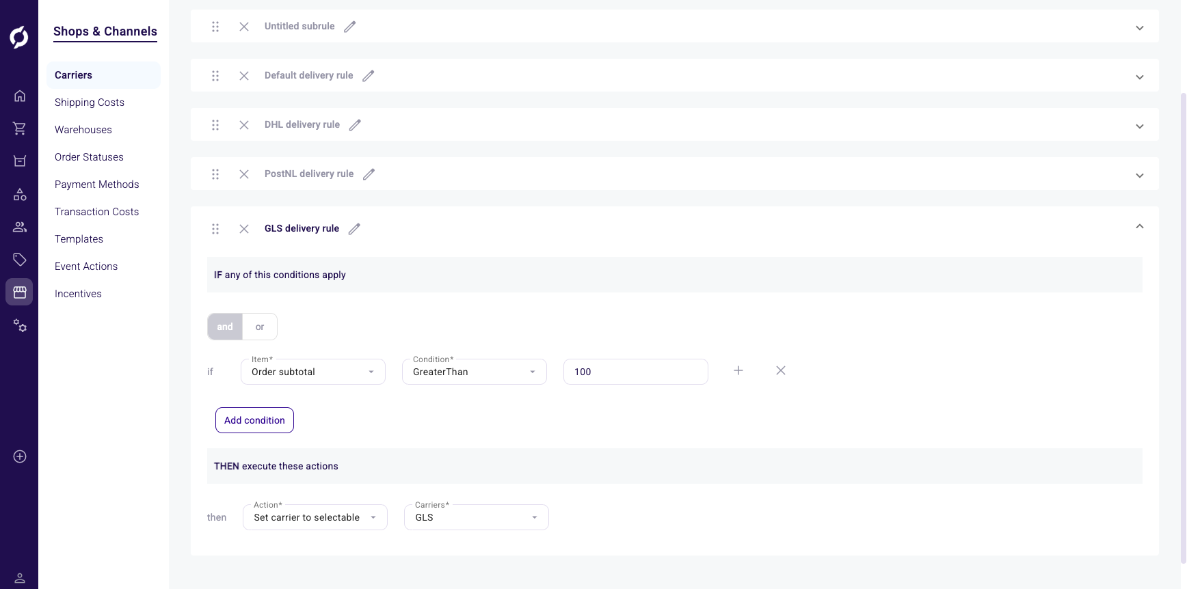This screenshot has width=1187, height=589.
Task: Delete the PostNL delivery rule
Action: click(x=244, y=174)
